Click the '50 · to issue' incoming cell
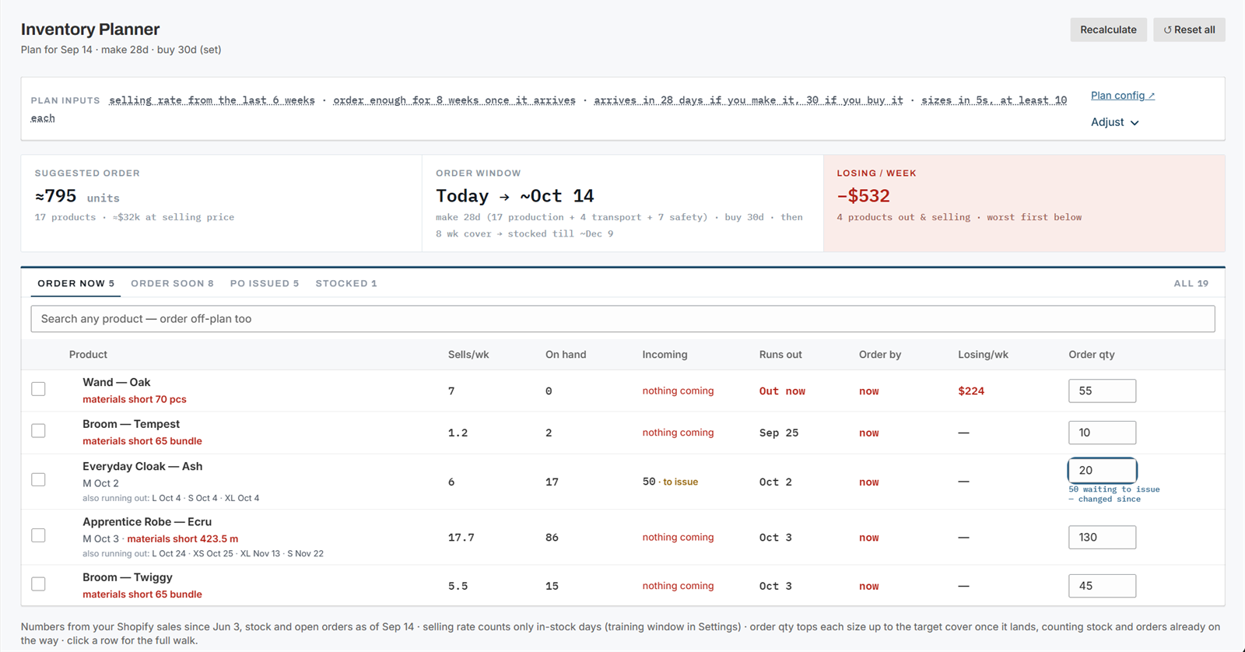The height and width of the screenshot is (652, 1245). click(x=670, y=482)
